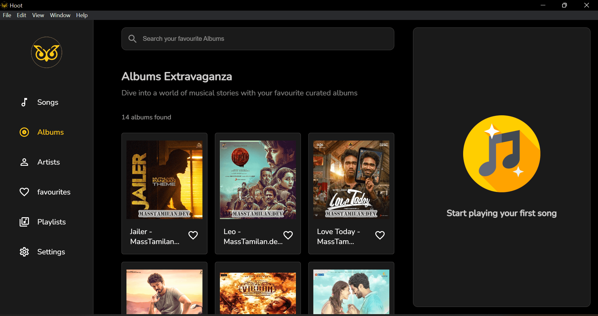
Task: Click the 'Albums Extravaganza' heading
Action: (177, 77)
